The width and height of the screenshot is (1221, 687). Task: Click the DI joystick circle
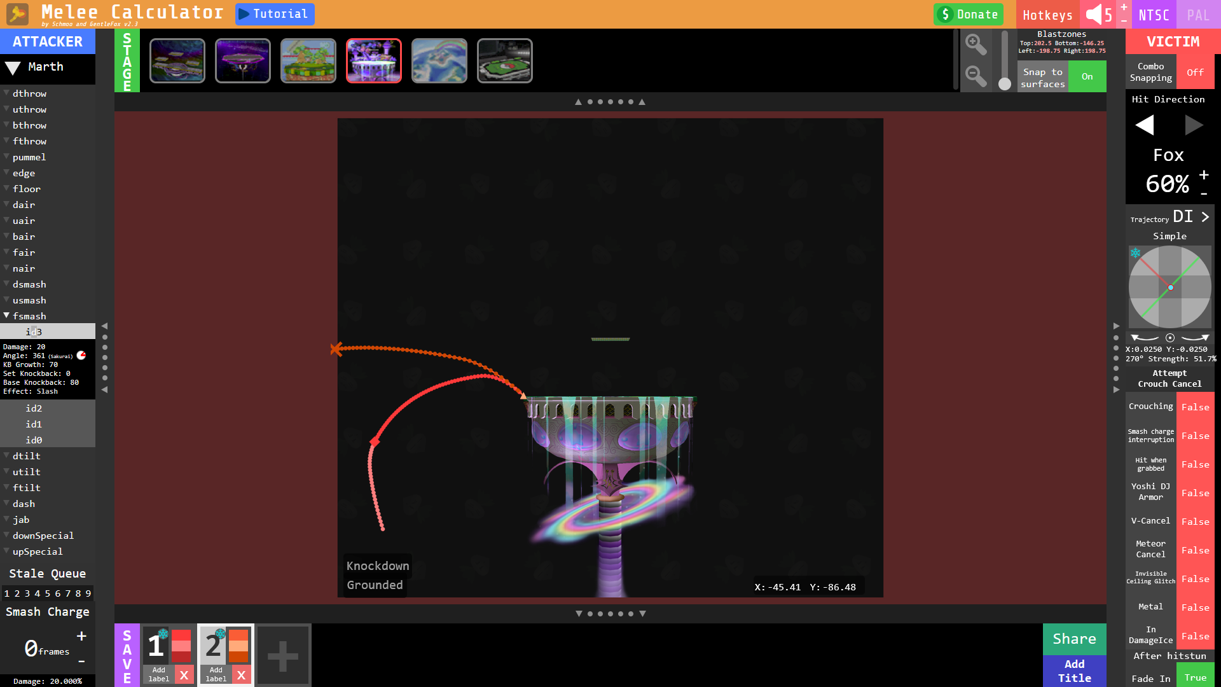click(1170, 288)
